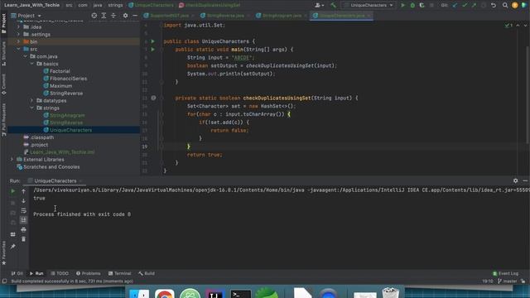530x298 pixels.
Task: Rerun UniqueCharacters in the Run panel
Action: (13, 191)
